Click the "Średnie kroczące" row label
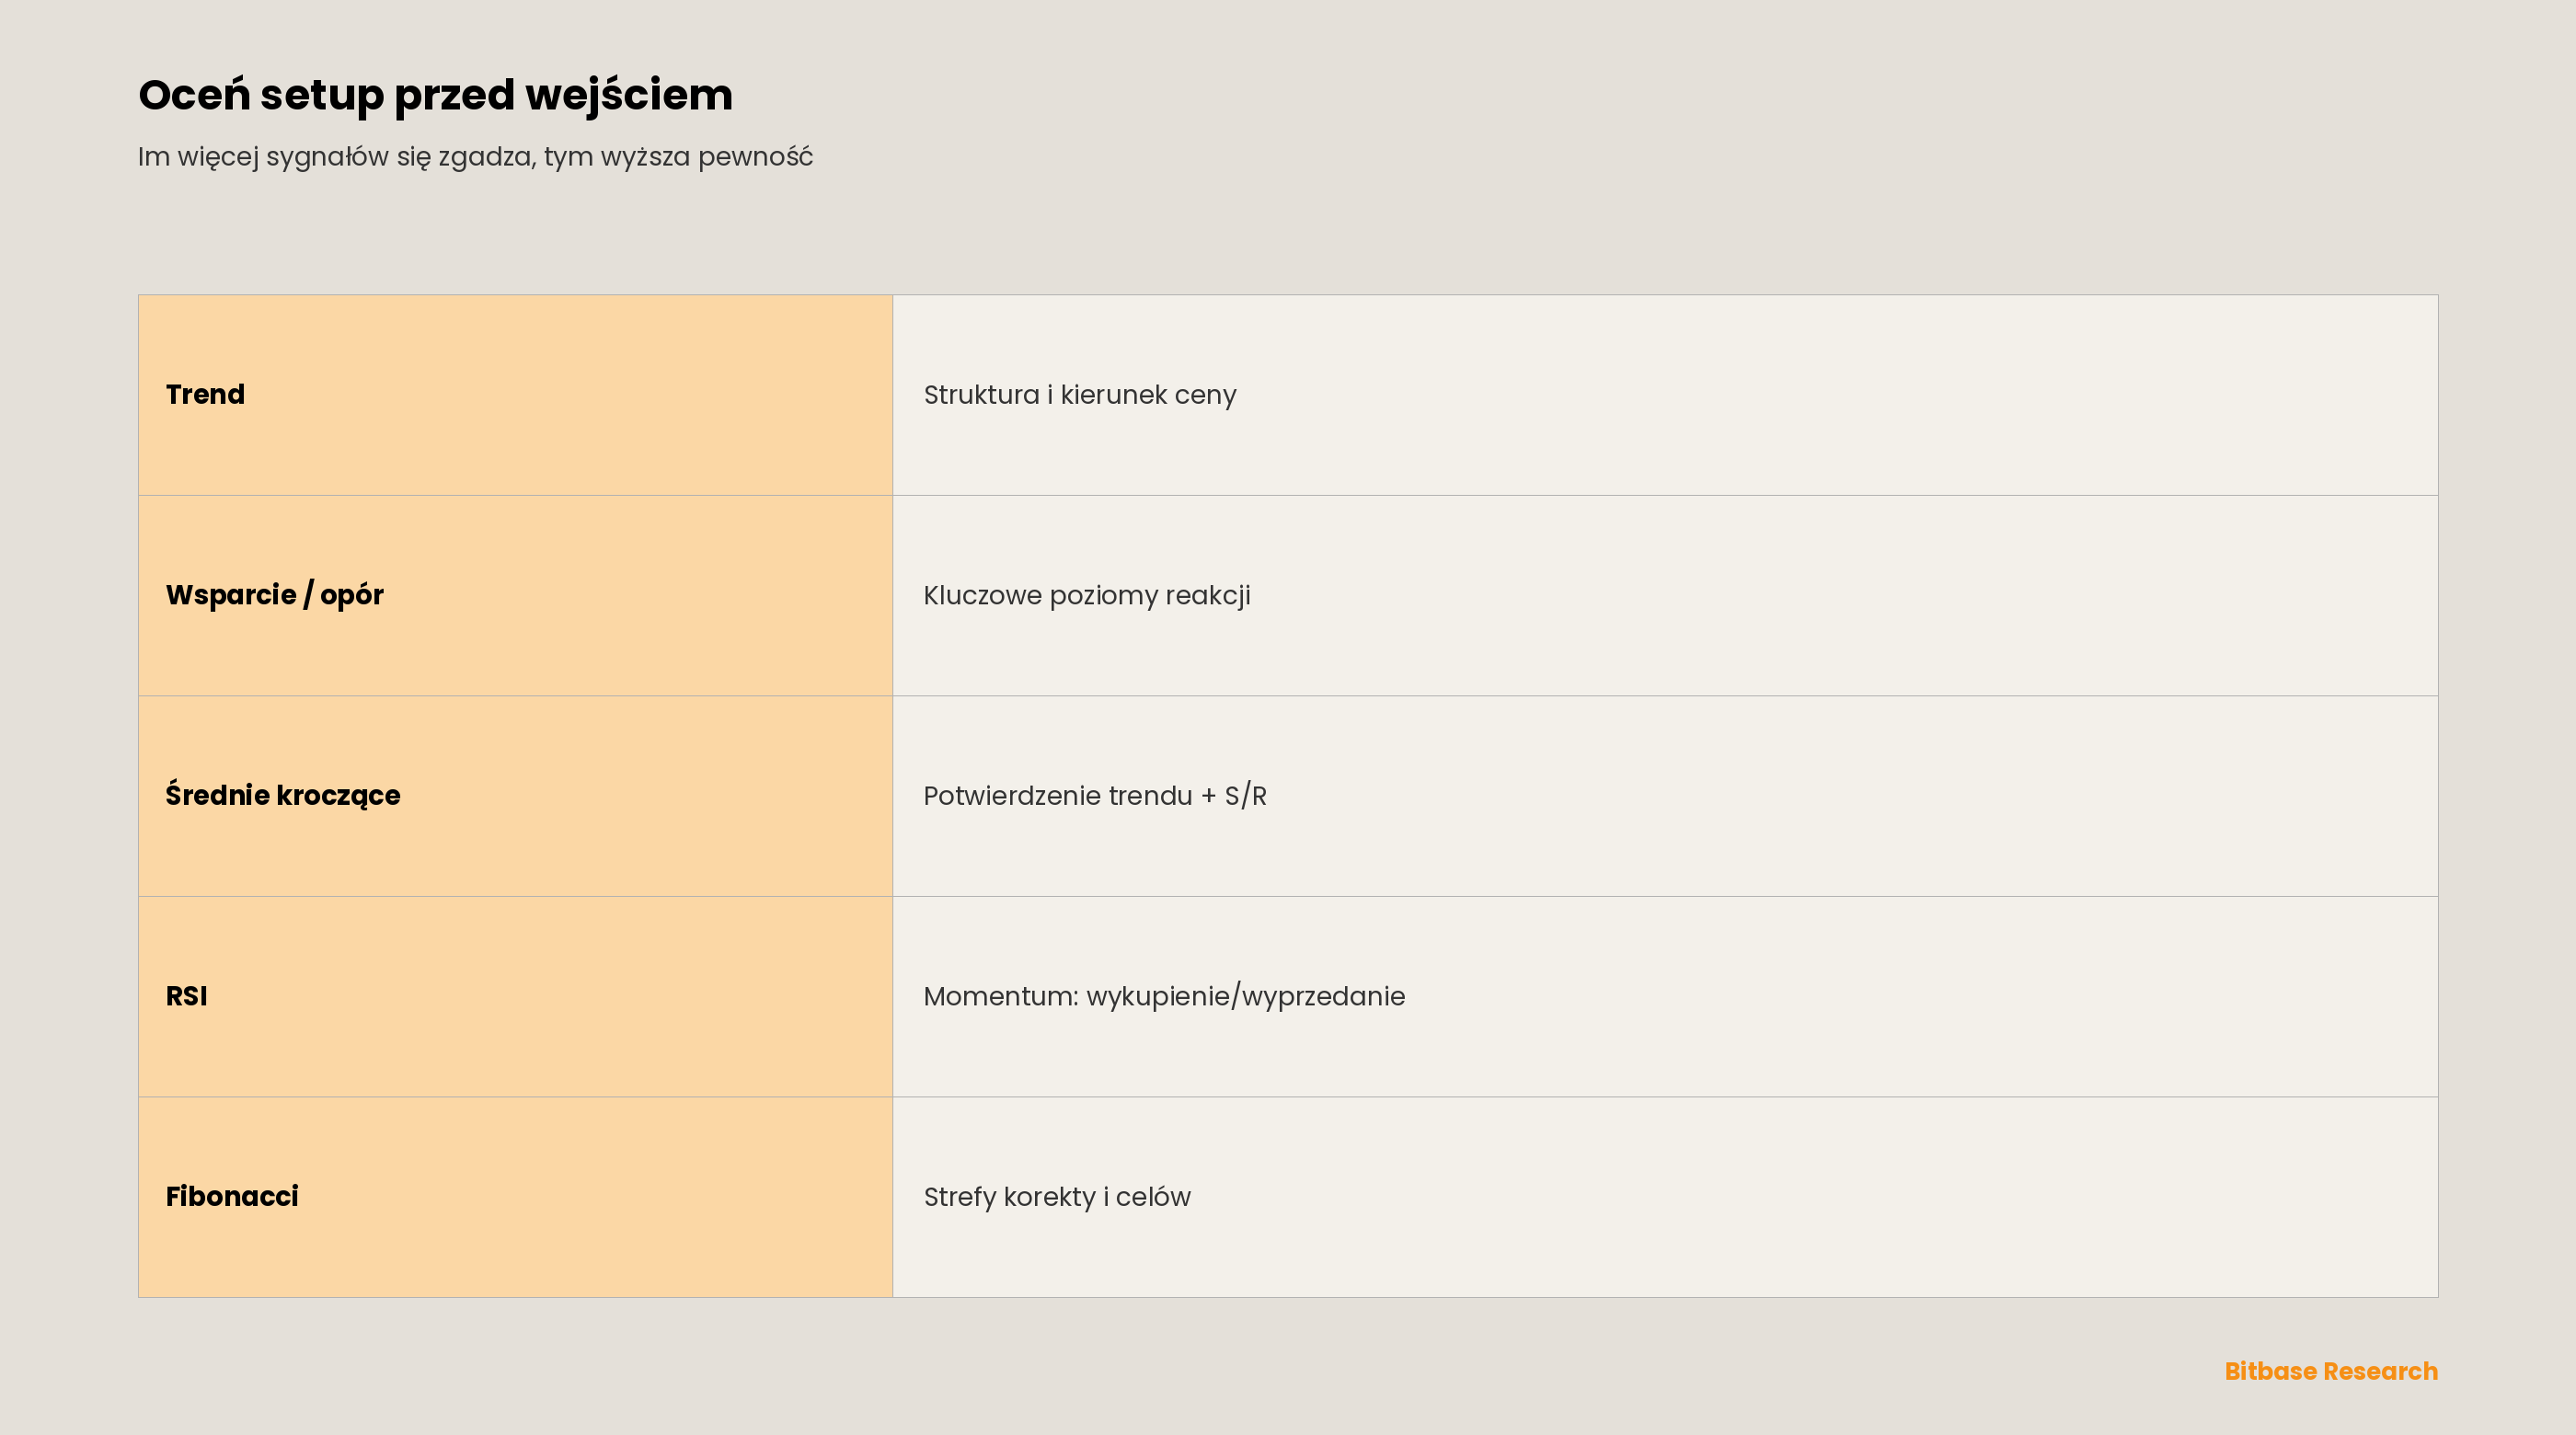Image resolution: width=2576 pixels, height=1435 pixels. click(x=283, y=796)
